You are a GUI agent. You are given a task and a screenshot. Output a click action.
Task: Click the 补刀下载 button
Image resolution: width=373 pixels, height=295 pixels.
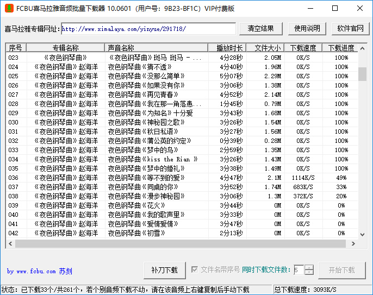[165, 270]
